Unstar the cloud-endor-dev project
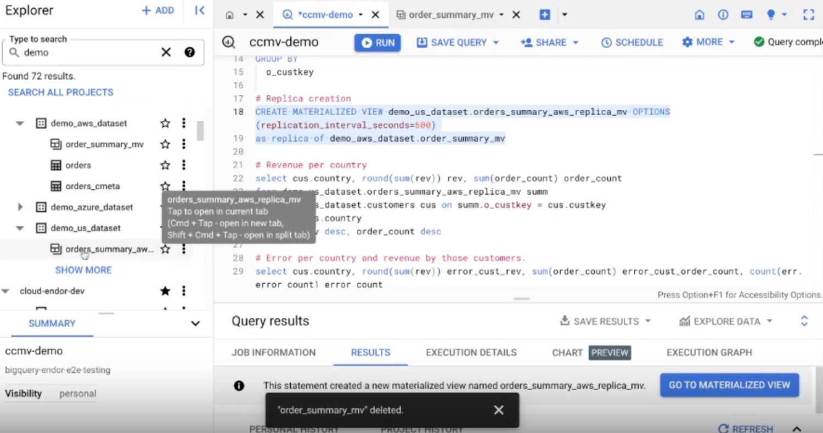 [x=165, y=291]
